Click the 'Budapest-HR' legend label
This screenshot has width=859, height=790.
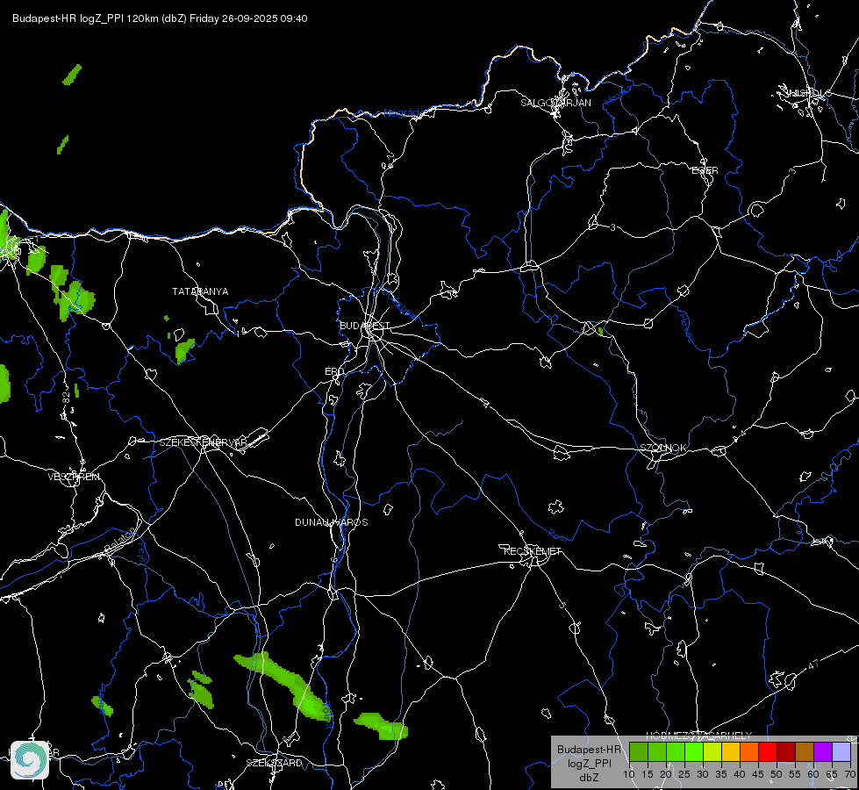pyautogui.click(x=589, y=749)
